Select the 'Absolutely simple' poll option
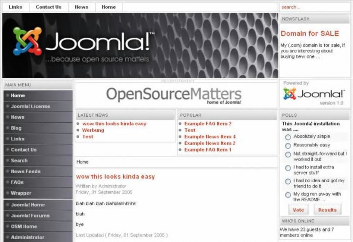Viewport: 353px width, 242px height. [x=288, y=137]
